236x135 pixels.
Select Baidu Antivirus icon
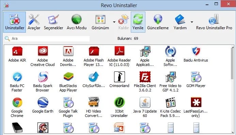[196, 51]
